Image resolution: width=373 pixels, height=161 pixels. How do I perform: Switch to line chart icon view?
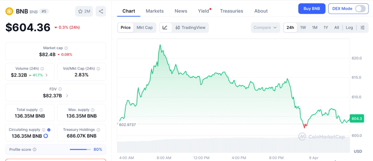point(165,28)
